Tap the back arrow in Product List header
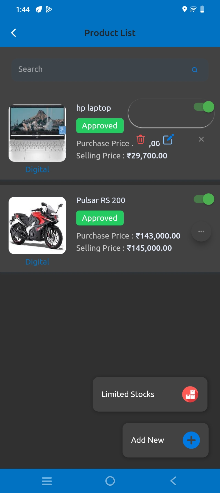The height and width of the screenshot is (493, 220). click(x=13, y=33)
